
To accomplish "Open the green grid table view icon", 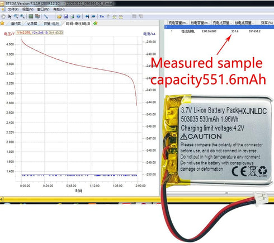I will (31, 16).
